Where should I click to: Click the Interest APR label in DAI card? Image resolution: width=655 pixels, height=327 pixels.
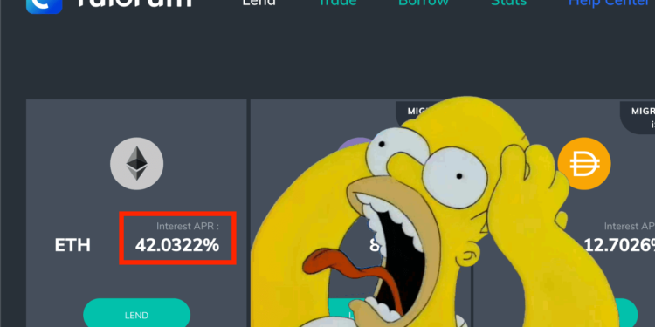click(x=629, y=227)
